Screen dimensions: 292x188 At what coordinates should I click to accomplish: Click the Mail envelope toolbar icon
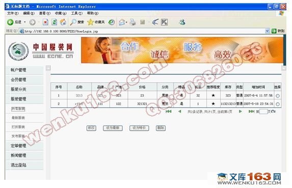pyautogui.click(x=122, y=22)
